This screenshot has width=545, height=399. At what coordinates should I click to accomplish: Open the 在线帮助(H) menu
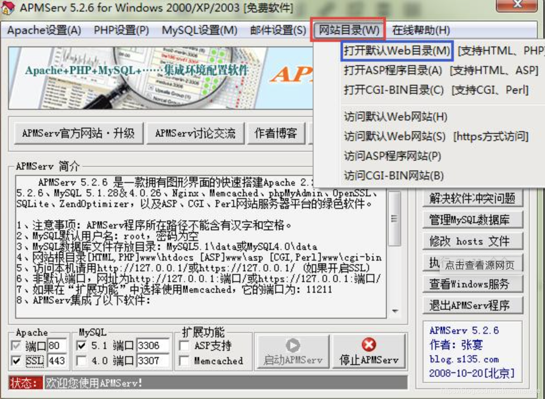coord(421,30)
